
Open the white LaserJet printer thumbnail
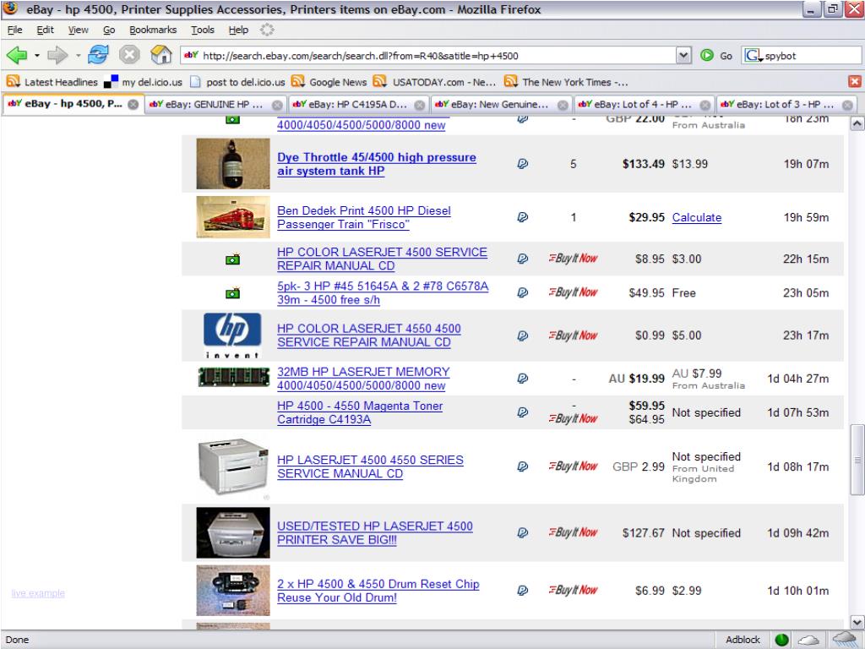tap(233, 466)
